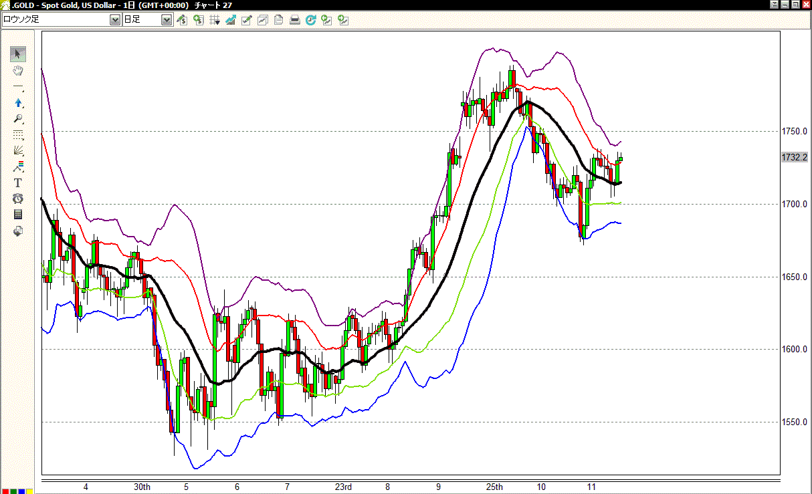Open the alarm clock alert tool
Screen dimensions: 812x494
tap(18, 199)
